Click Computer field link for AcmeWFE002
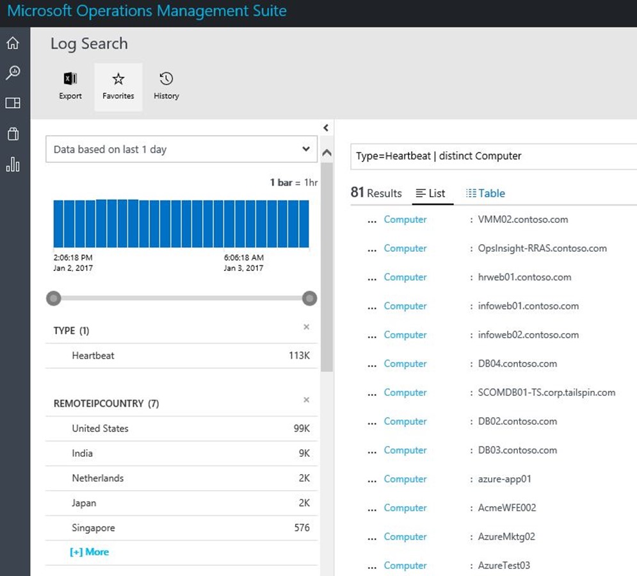This screenshot has width=637, height=576. pyautogui.click(x=405, y=508)
